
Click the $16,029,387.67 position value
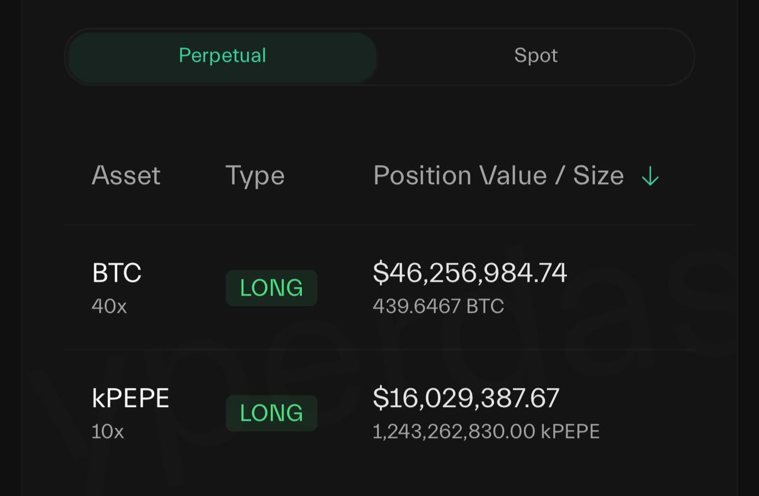tap(466, 398)
